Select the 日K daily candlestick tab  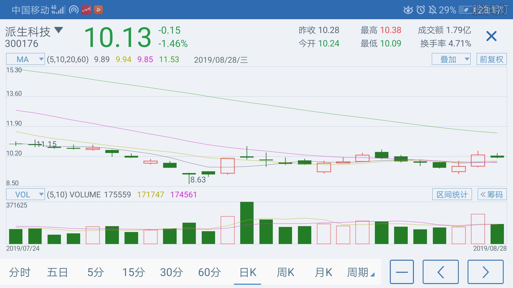[x=248, y=273]
